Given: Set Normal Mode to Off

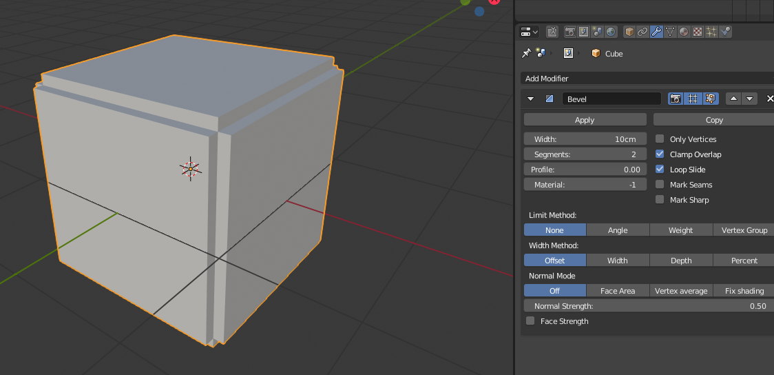Looking at the screenshot, I should [555, 291].
